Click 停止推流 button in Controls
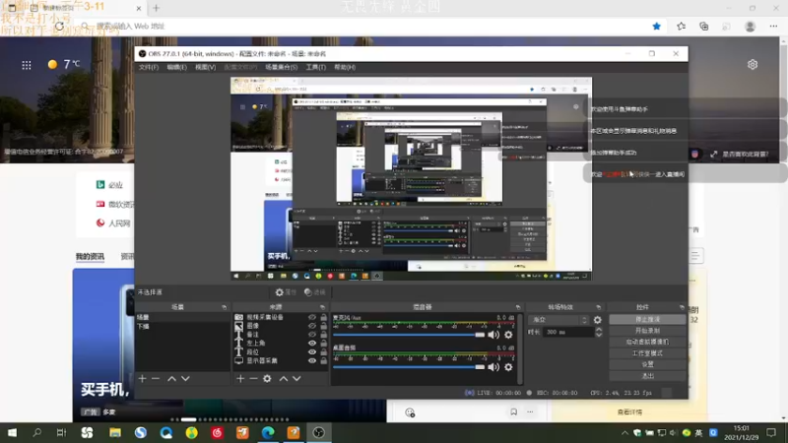Screen dimensions: 788x443 point(647,319)
